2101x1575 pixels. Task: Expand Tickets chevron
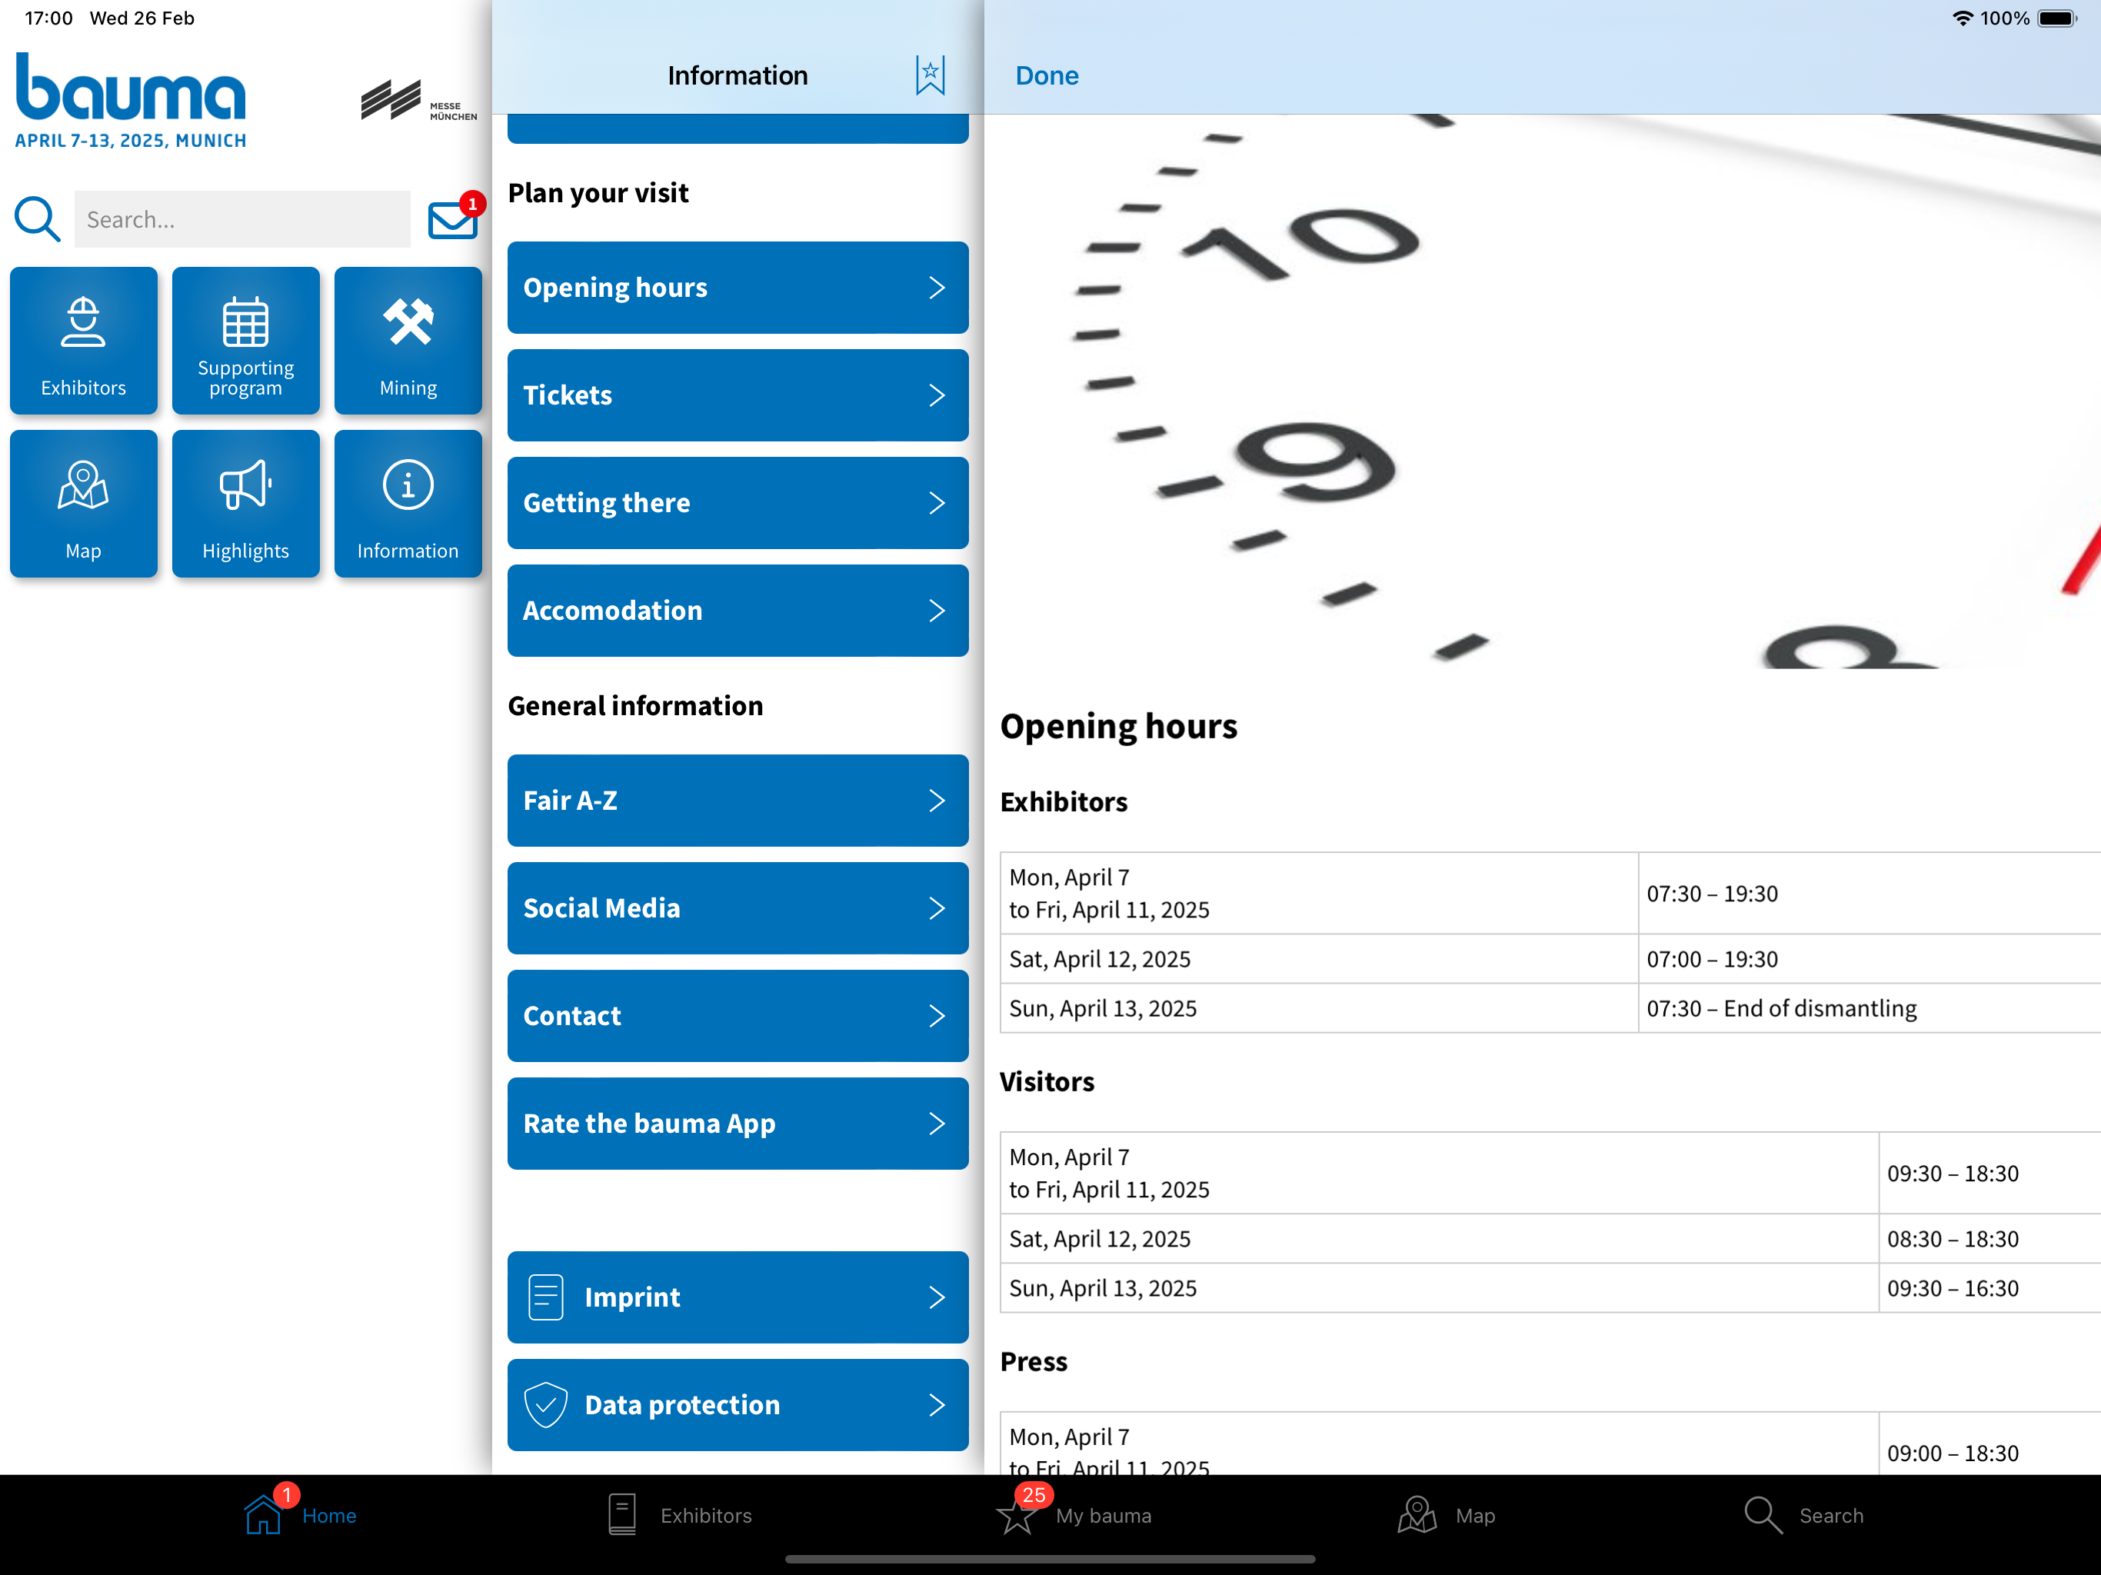click(937, 395)
